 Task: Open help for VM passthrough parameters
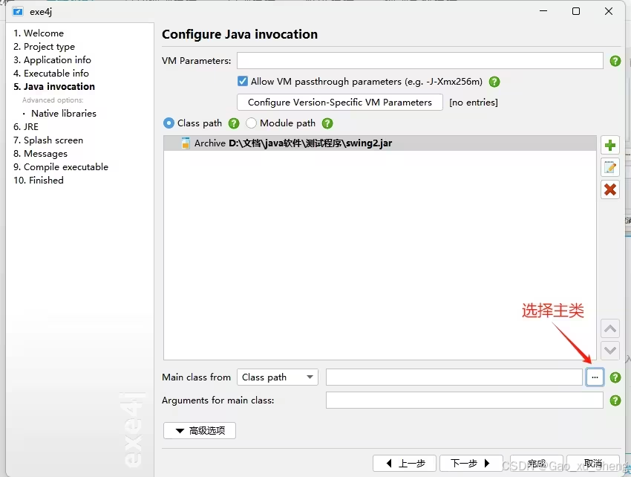[494, 82]
